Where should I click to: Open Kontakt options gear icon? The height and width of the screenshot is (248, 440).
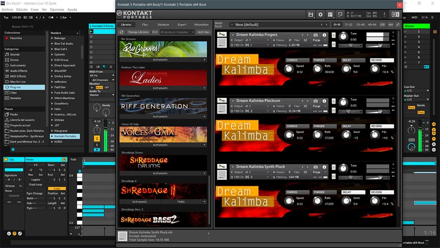click(320, 14)
